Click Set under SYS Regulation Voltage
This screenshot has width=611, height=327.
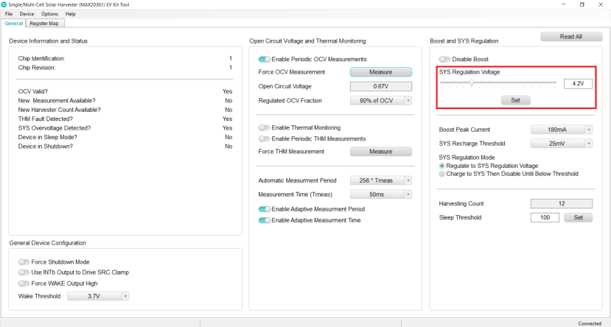point(515,100)
